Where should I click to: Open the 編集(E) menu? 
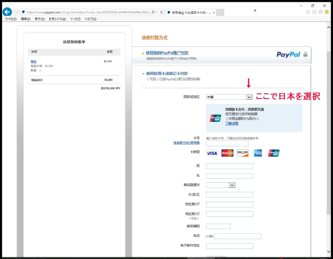coord(26,19)
